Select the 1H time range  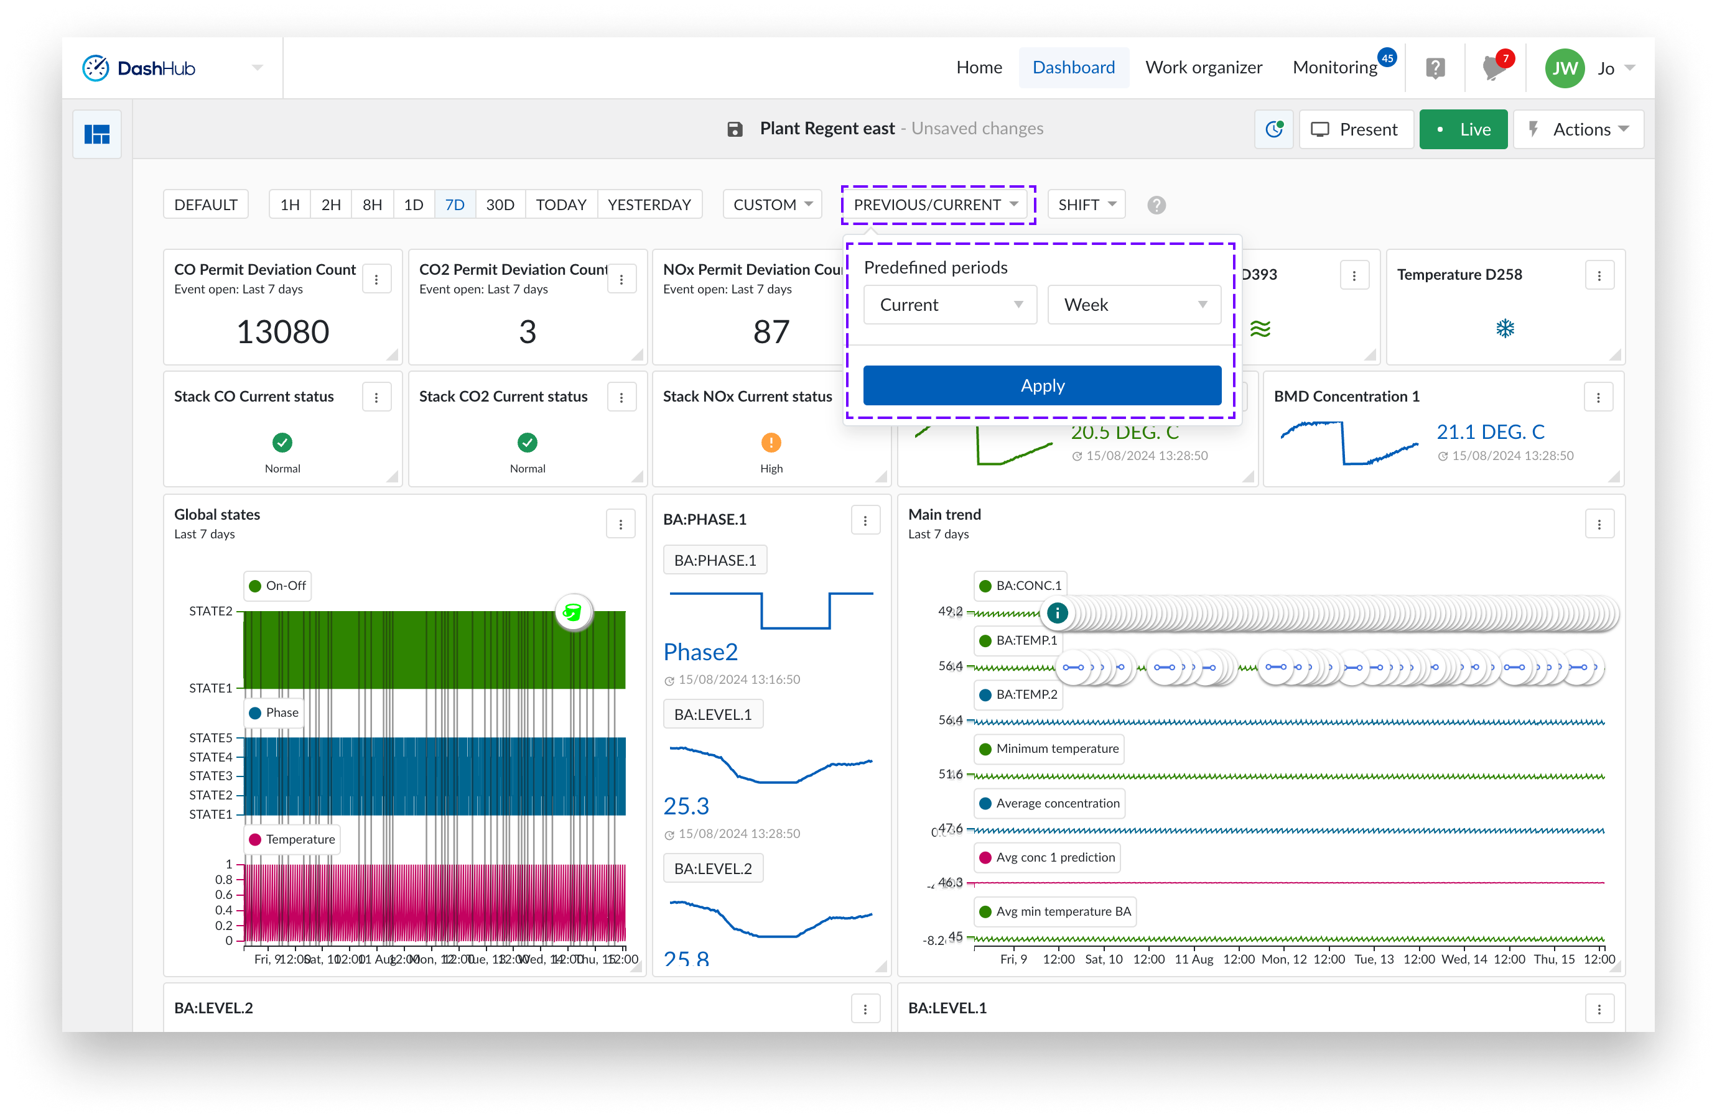pos(290,206)
